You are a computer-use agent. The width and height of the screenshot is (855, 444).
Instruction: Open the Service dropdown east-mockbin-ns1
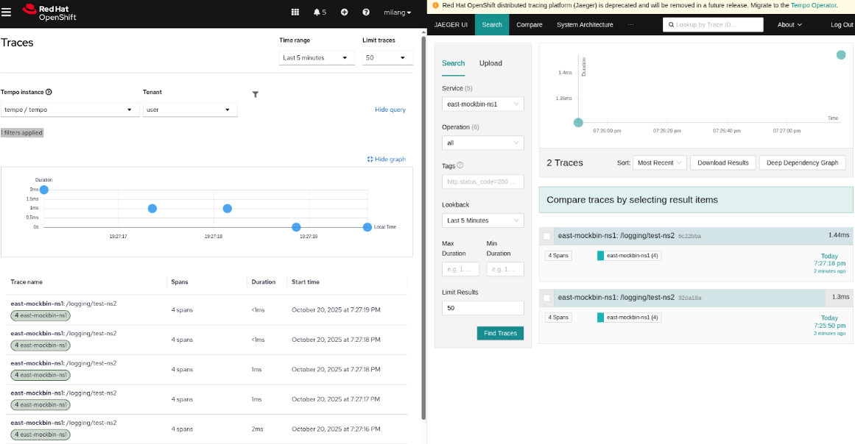[x=482, y=104]
